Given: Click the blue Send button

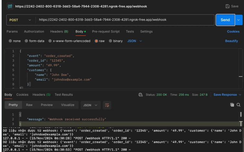Looking at the screenshot, I should [225, 20].
